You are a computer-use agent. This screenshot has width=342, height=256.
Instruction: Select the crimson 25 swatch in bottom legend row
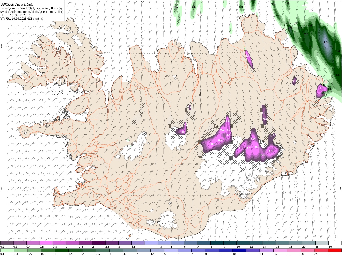[x=321, y=250]
